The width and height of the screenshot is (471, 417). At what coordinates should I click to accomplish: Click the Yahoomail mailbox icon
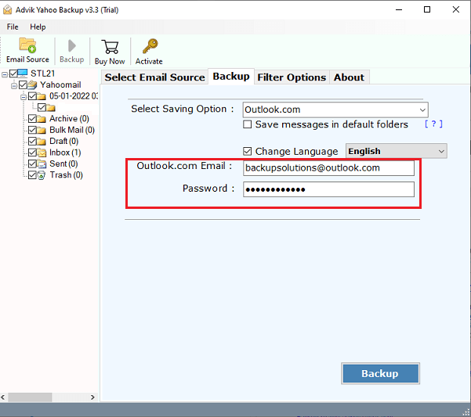coord(32,84)
